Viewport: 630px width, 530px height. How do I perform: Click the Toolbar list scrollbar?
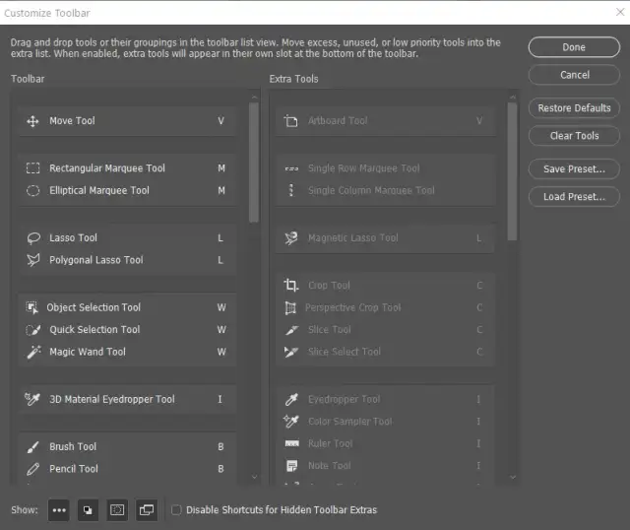[254, 163]
